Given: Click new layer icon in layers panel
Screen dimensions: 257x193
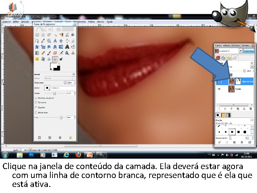Looking at the screenshot, I should [x=219, y=109].
